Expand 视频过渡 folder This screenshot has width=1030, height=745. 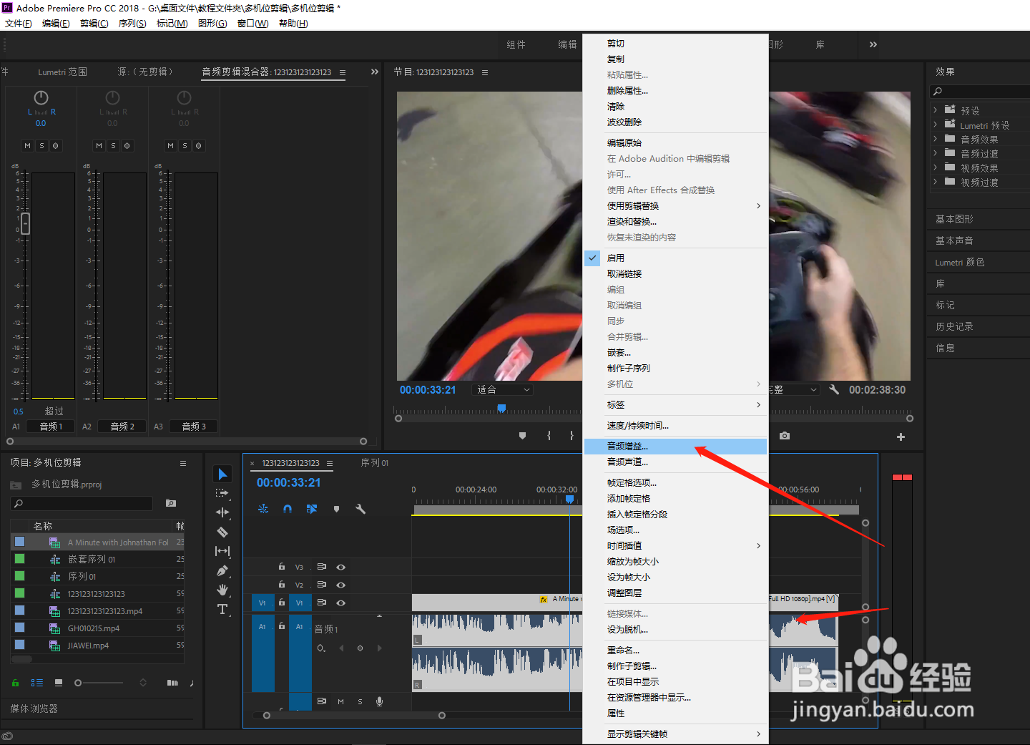[935, 182]
